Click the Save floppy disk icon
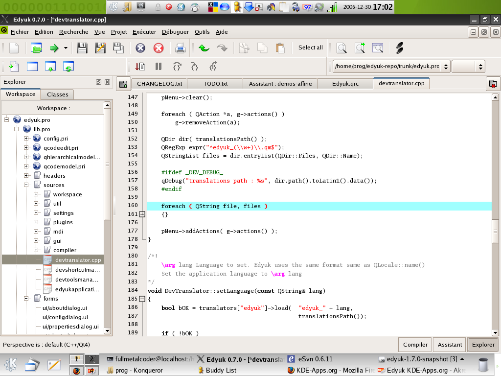The image size is (501, 376). tap(82, 48)
